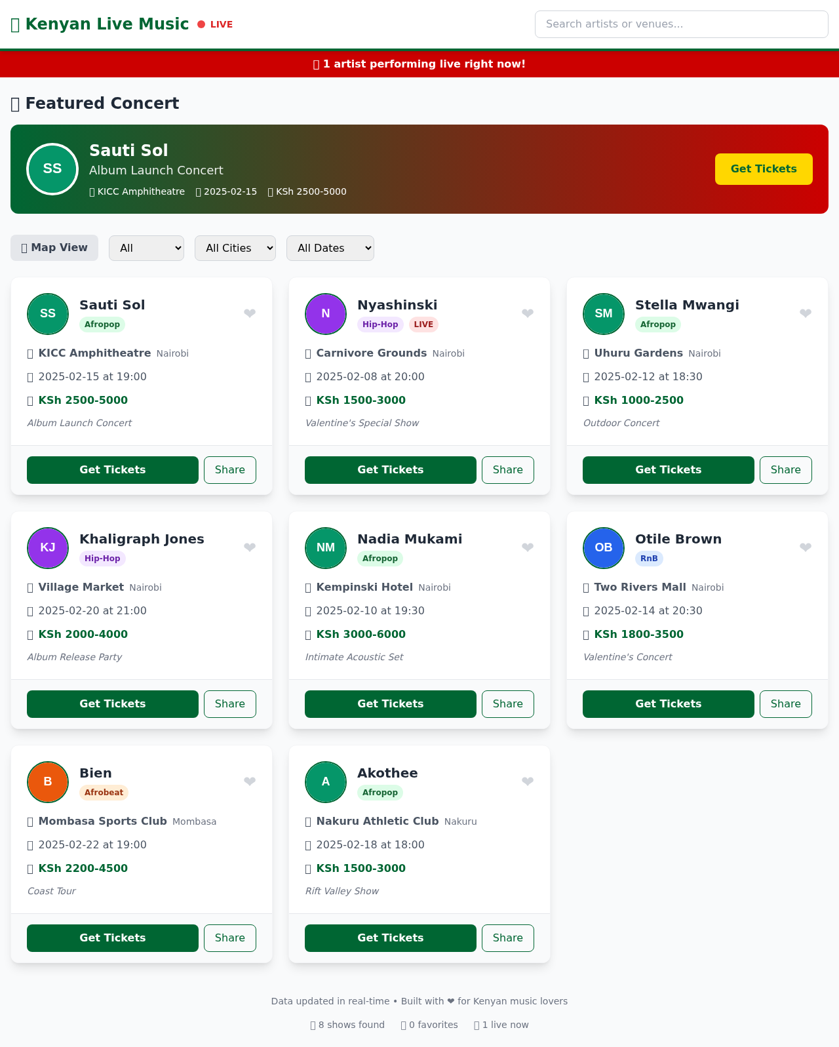839x1047 pixels.
Task: Click the Afrobeat tag under Bien
Action: [x=104, y=793]
